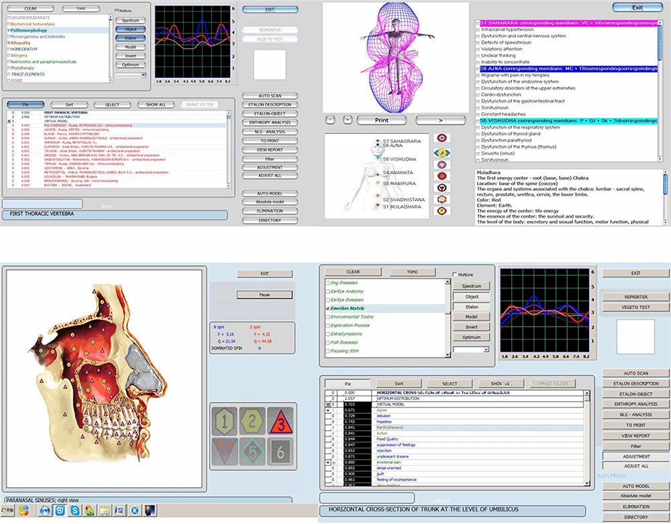Click the number 6 triangle marker
The height and width of the screenshot is (524, 671).
pos(280,453)
